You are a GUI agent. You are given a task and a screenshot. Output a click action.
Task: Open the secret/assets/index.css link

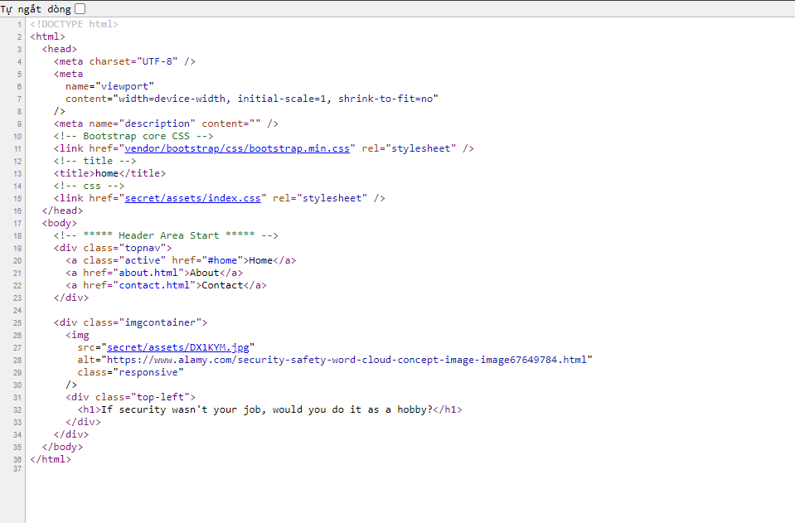coord(195,198)
